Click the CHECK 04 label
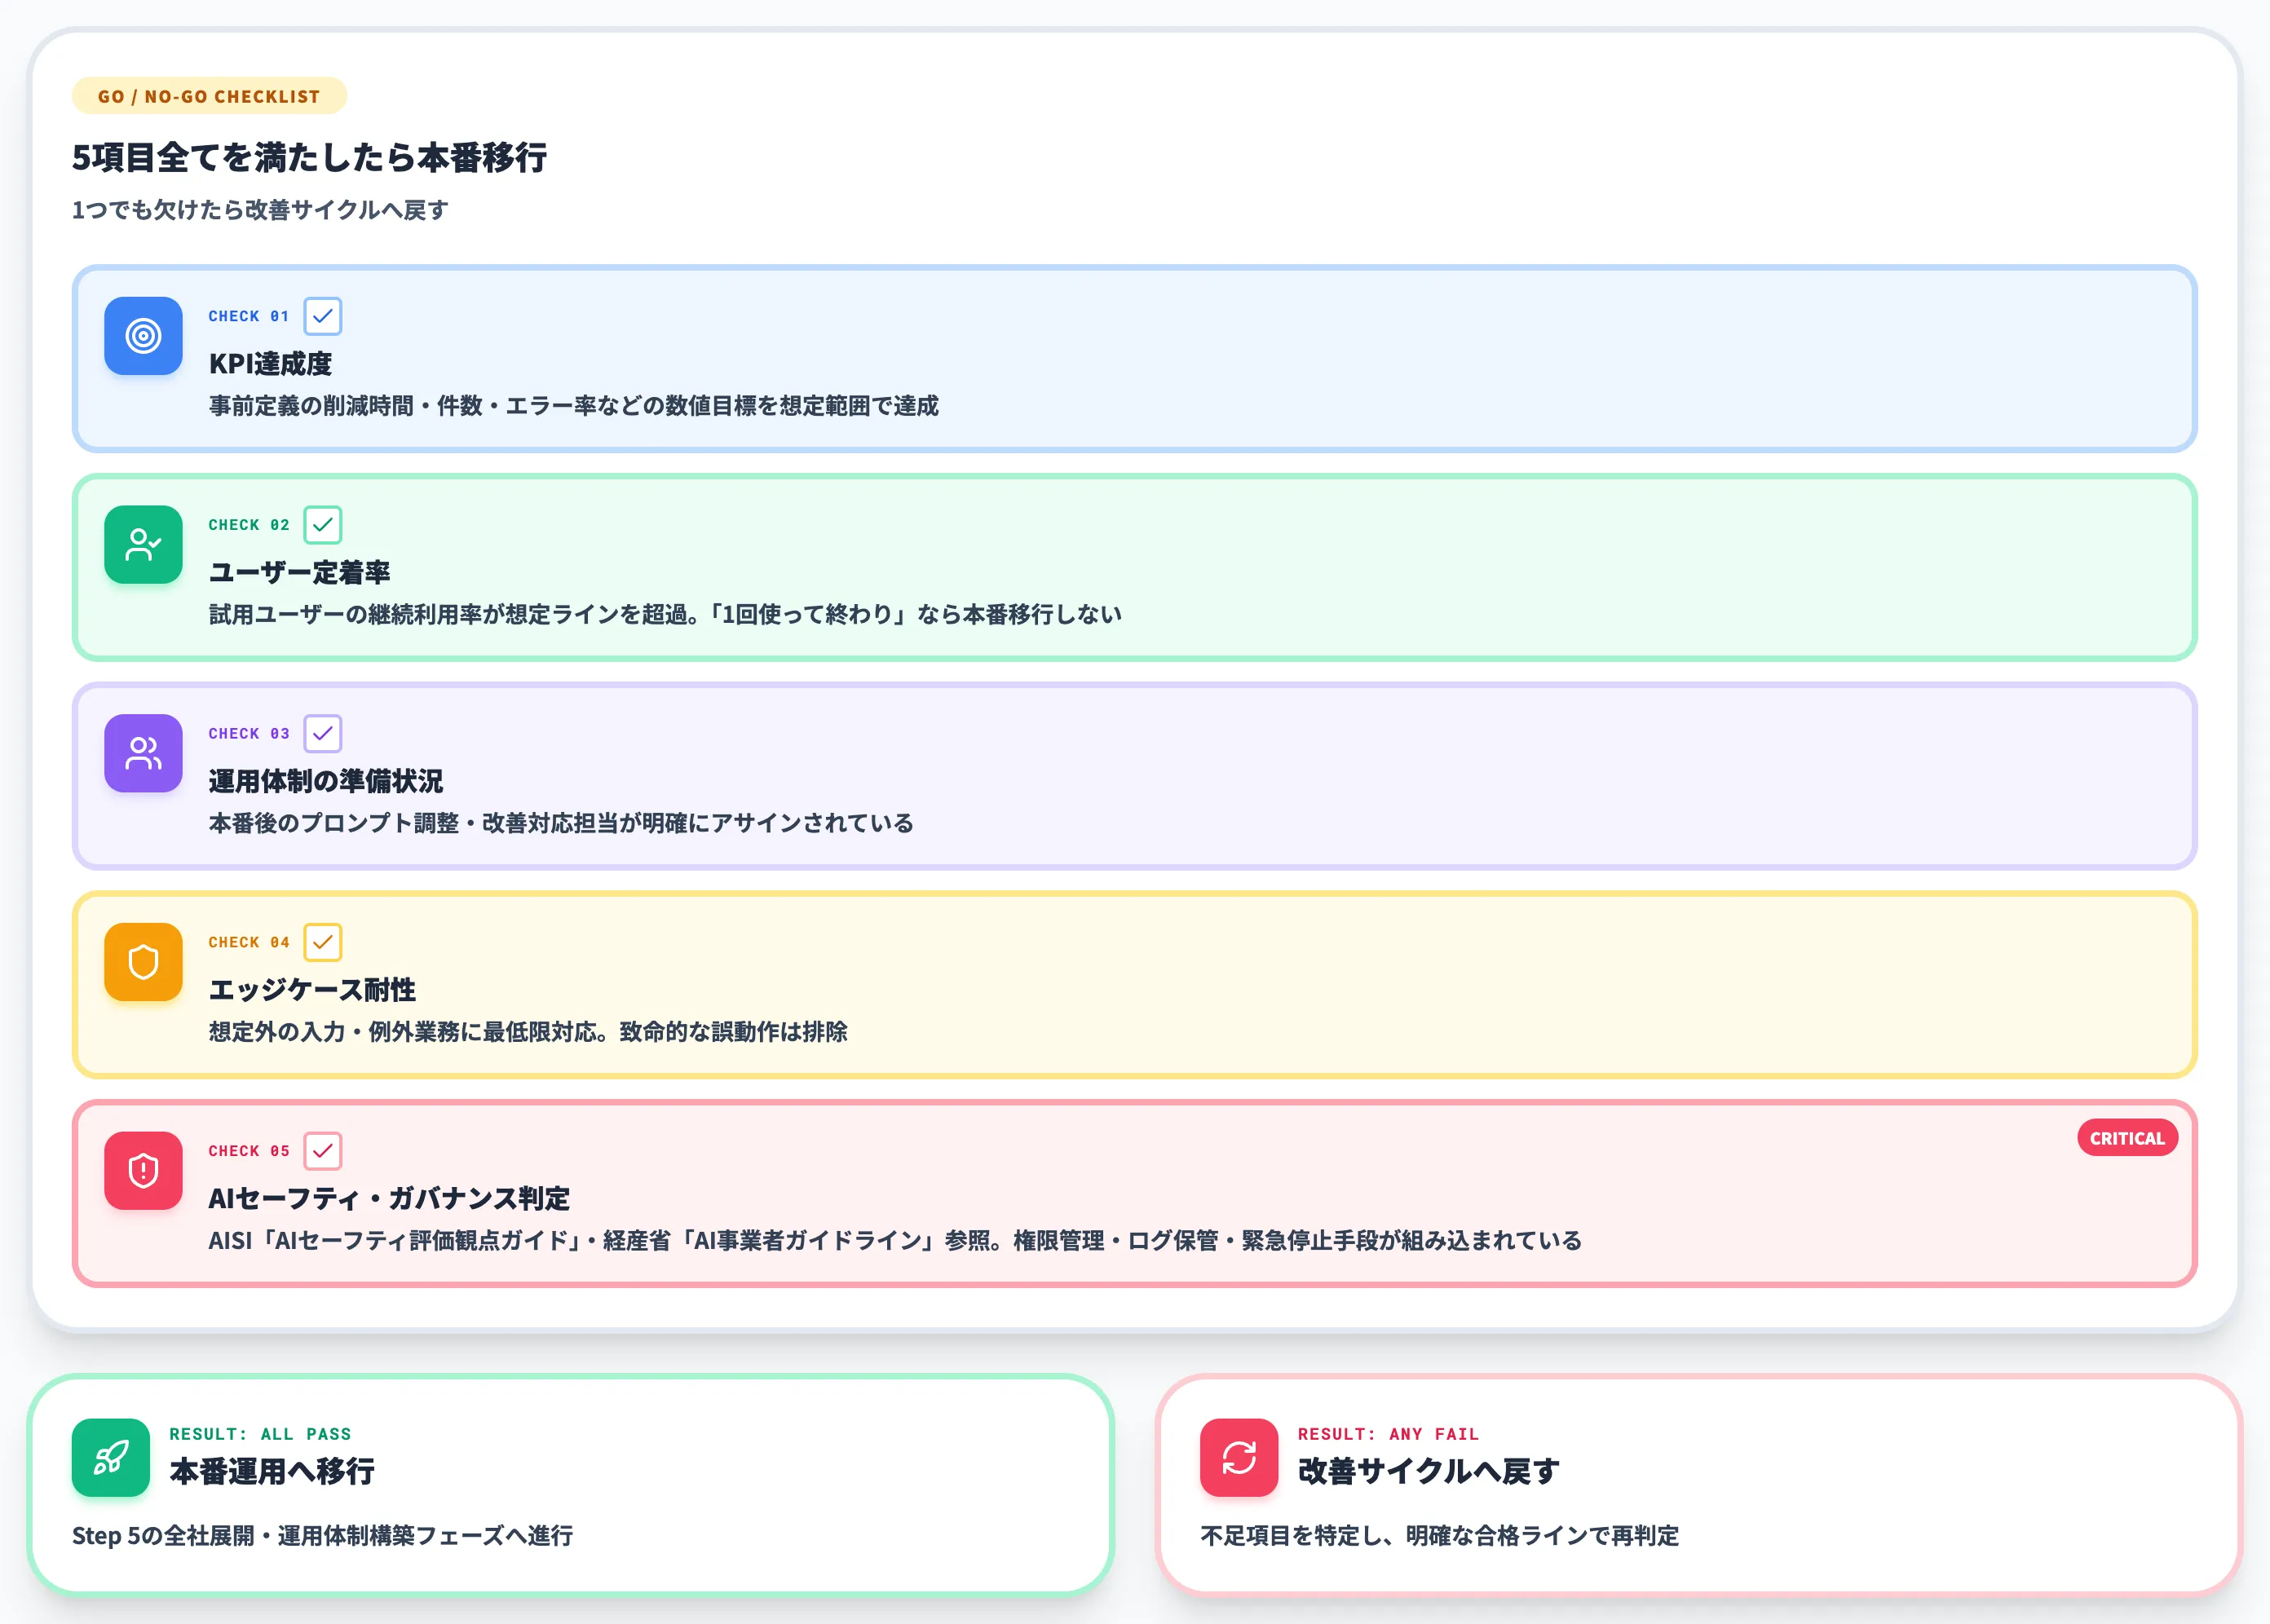Image resolution: width=2270 pixels, height=1624 pixels. 249,942
